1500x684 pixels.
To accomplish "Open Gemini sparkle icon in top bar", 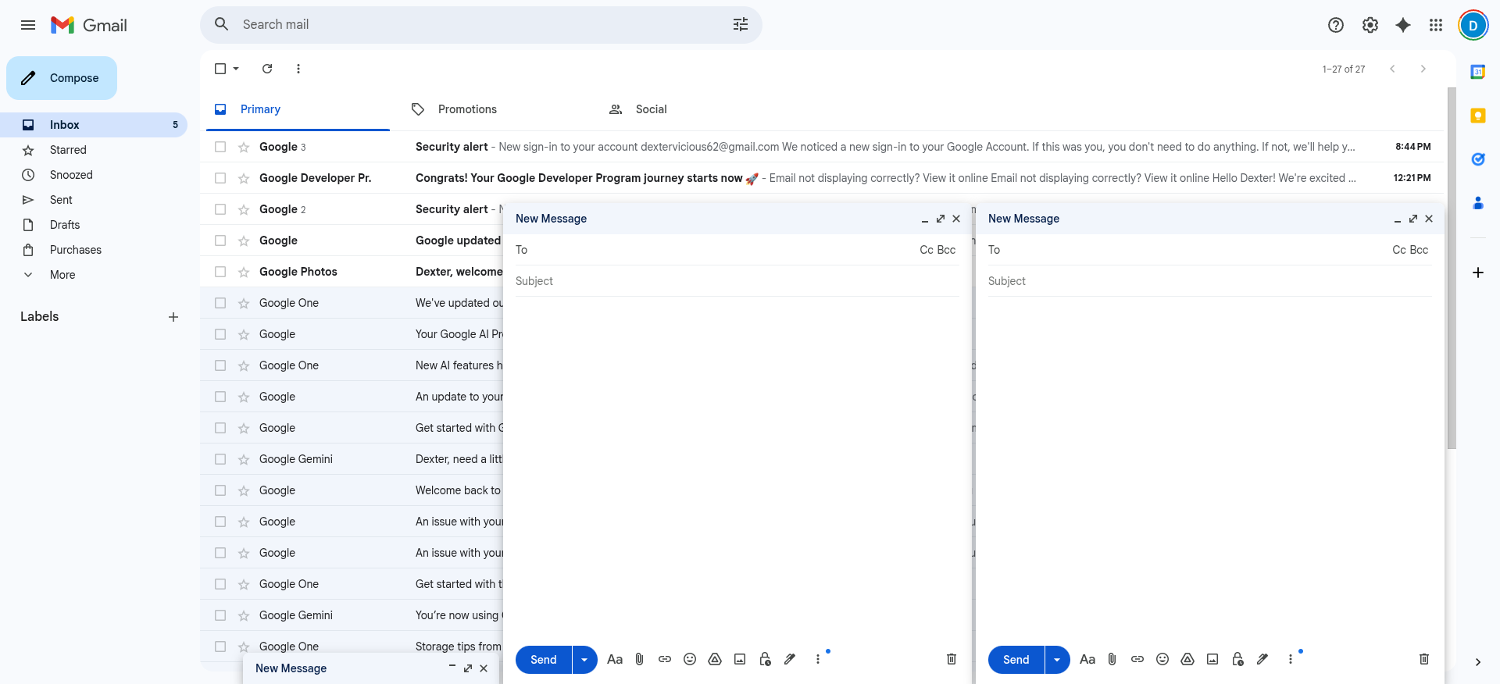I will 1403,25.
